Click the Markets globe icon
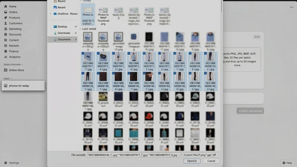Image resolution: width=297 pixels, height=167 pixels. point(6,46)
